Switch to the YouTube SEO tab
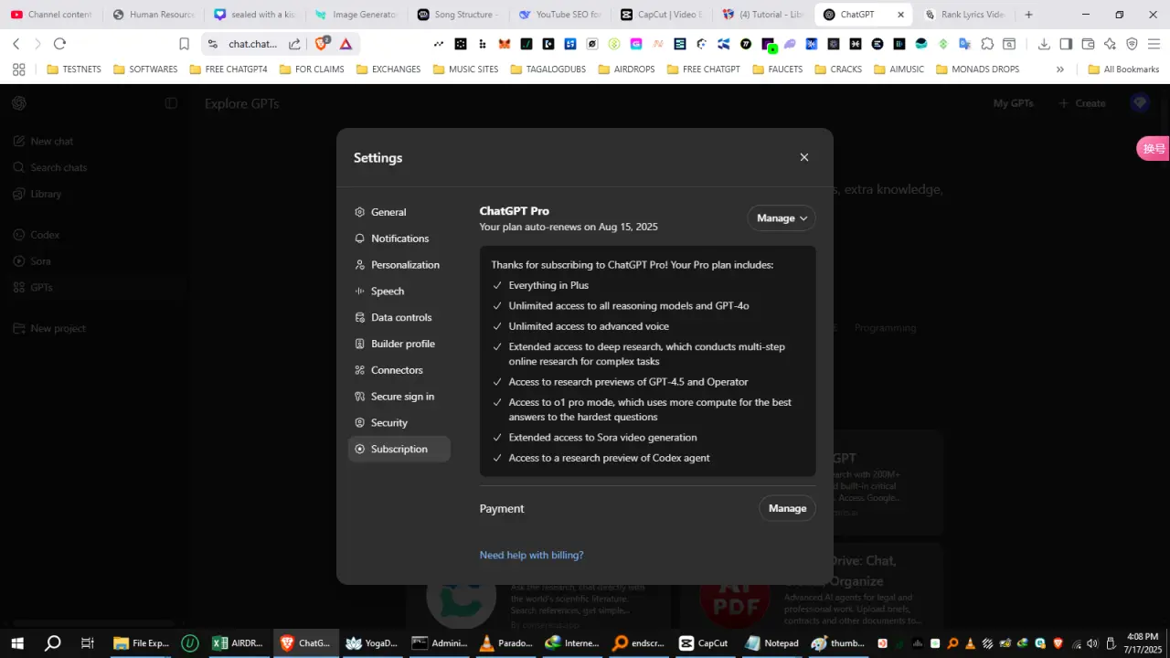 559,15
